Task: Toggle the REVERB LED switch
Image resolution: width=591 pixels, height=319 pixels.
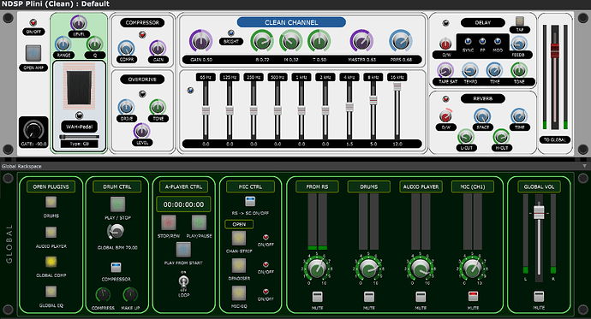Action: (x=446, y=99)
